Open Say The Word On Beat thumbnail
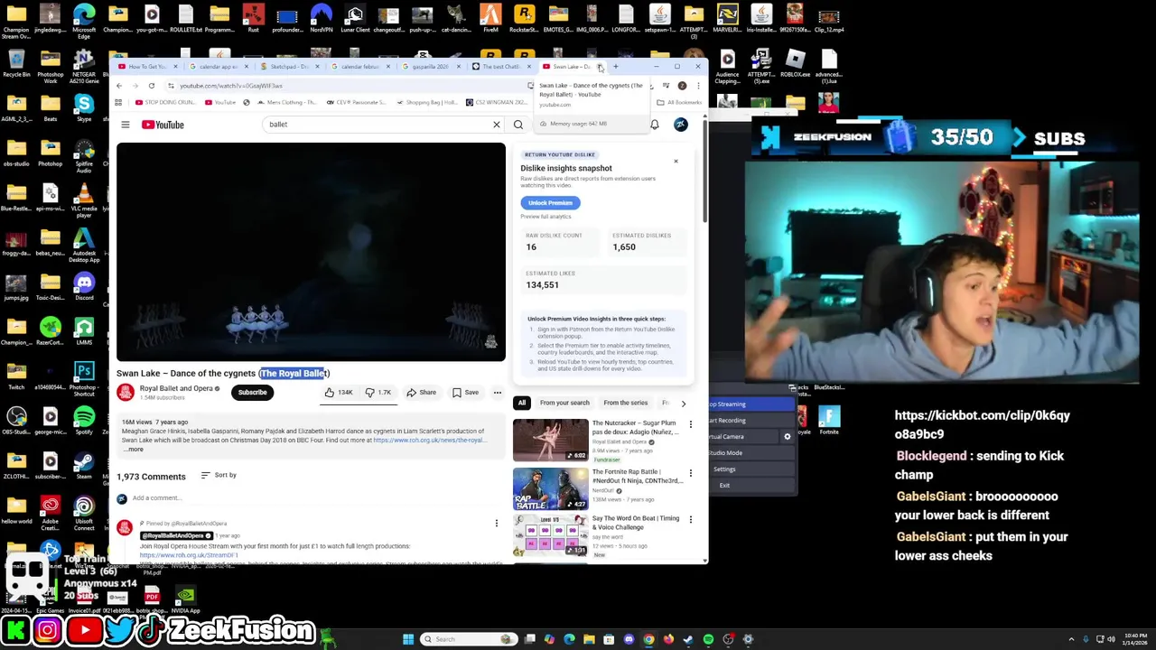This screenshot has width=1156, height=650. pos(550,535)
